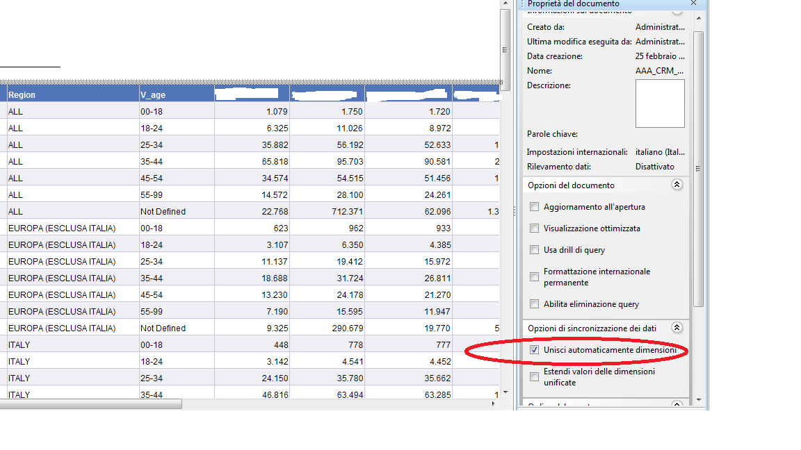
Task: Enable "Formattazione internazionale permanente"
Action: click(534, 276)
